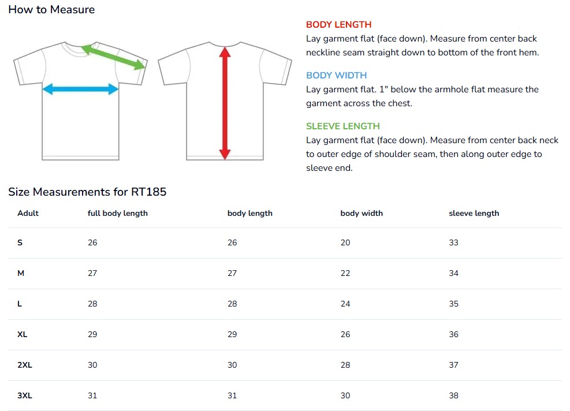Select the XL size row label

(x=23, y=335)
